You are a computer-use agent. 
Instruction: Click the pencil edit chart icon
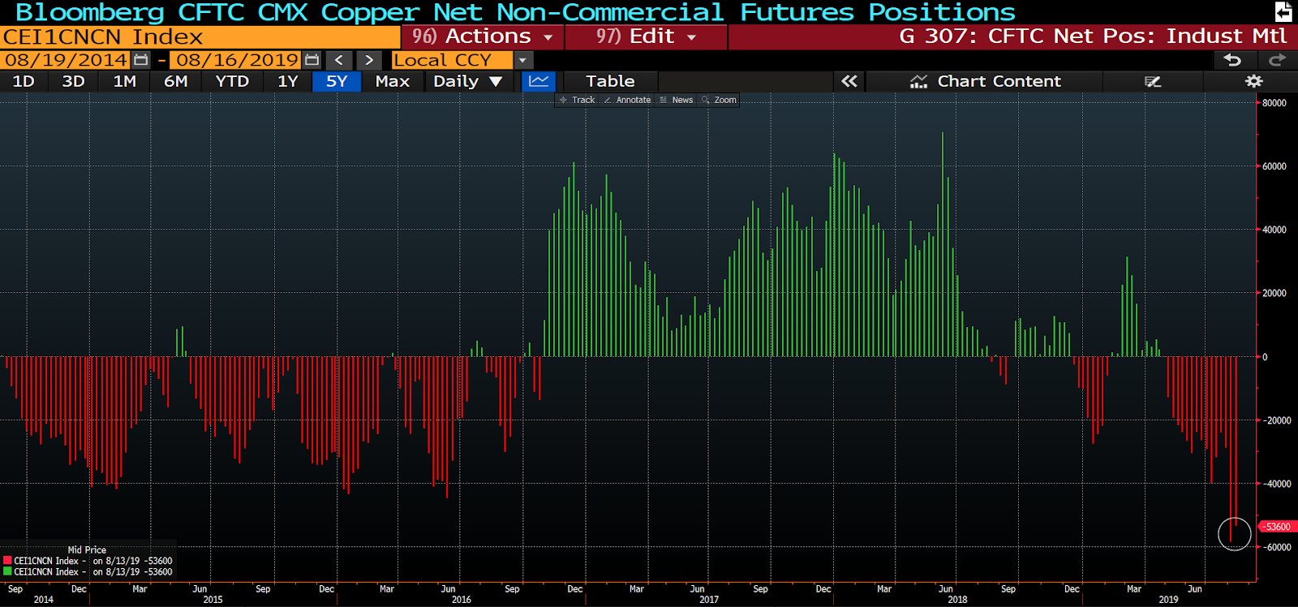click(1153, 81)
